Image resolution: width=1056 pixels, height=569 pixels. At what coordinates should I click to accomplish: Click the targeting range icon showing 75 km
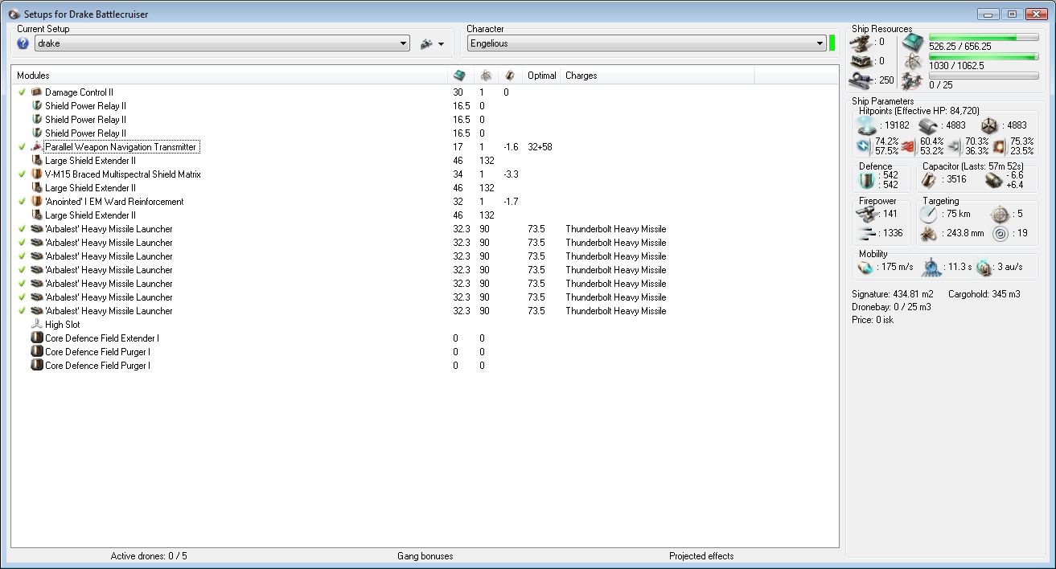pos(929,214)
